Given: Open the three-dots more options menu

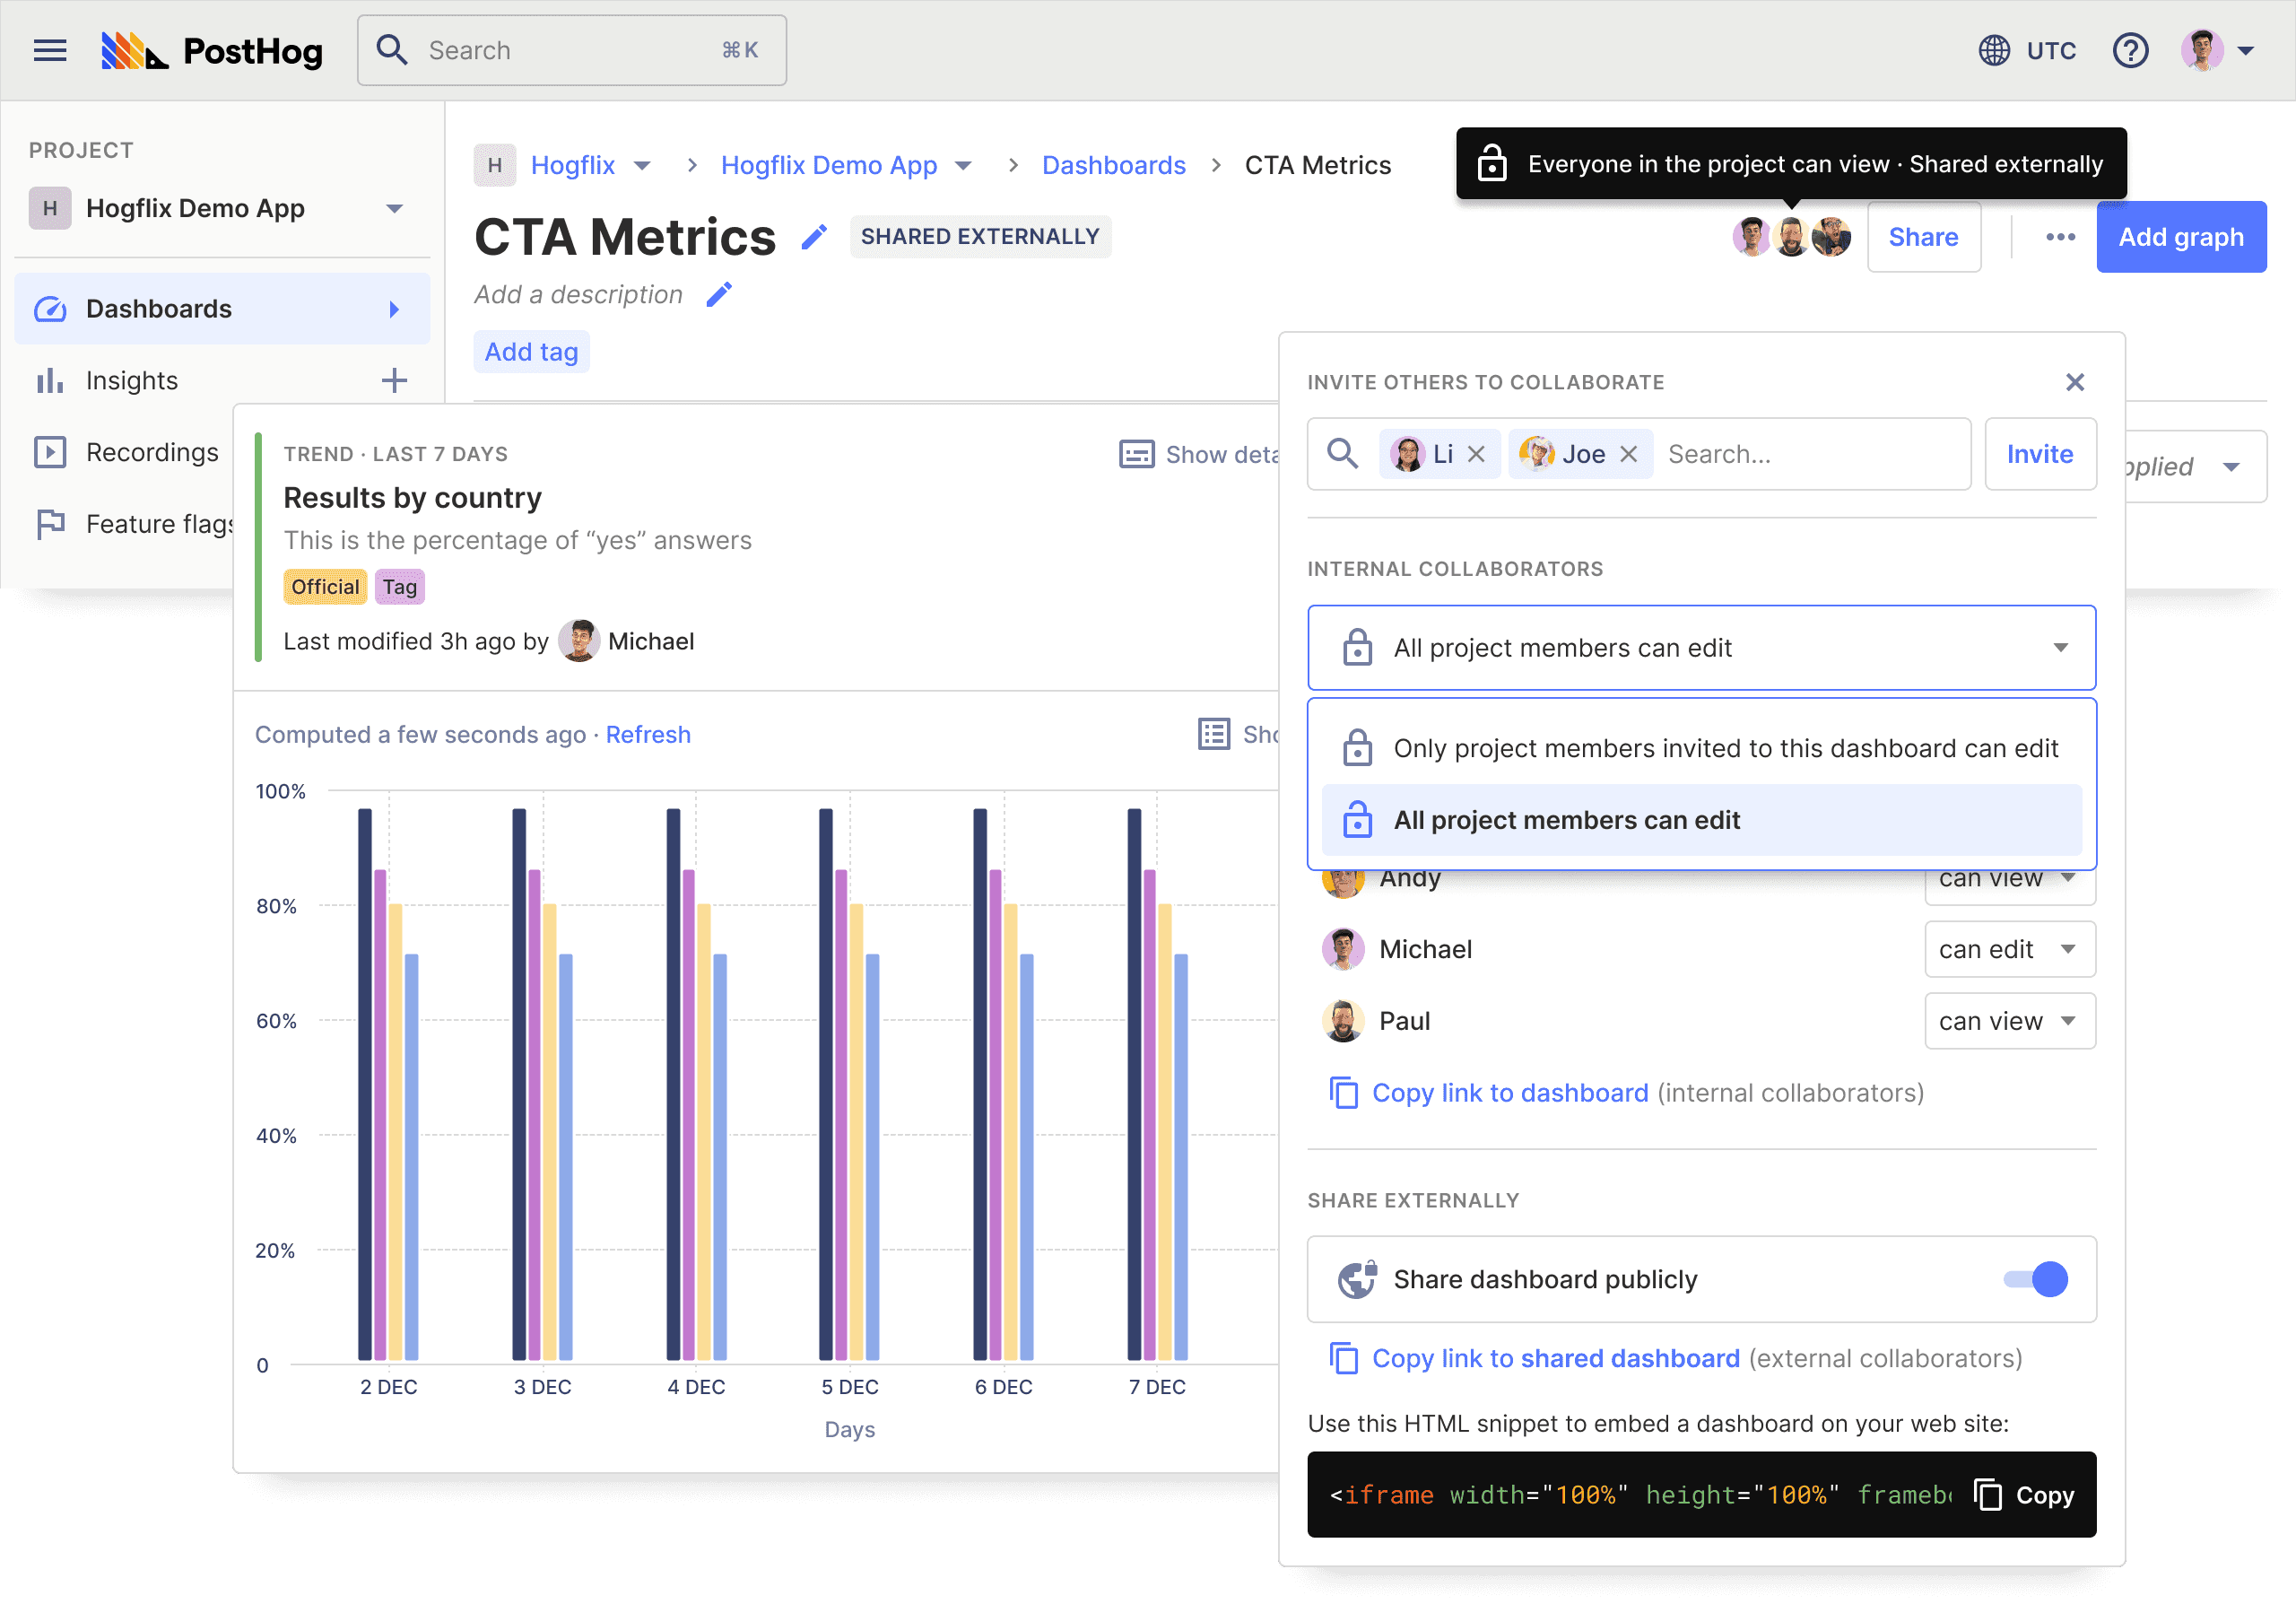Looking at the screenshot, I should tap(2060, 237).
